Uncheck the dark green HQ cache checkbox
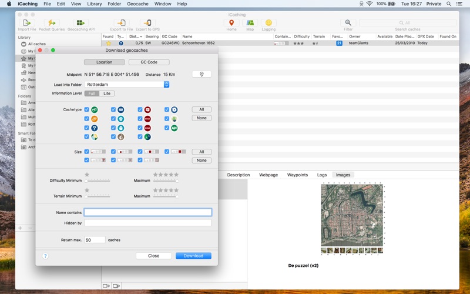Viewport: 470px width, 294px height. (140, 137)
